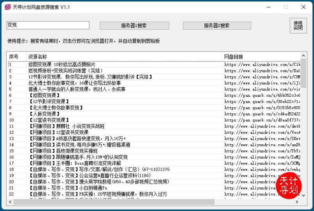
Task: Click the horizontal scrollbar right arrow
Action: [x=297, y=202]
